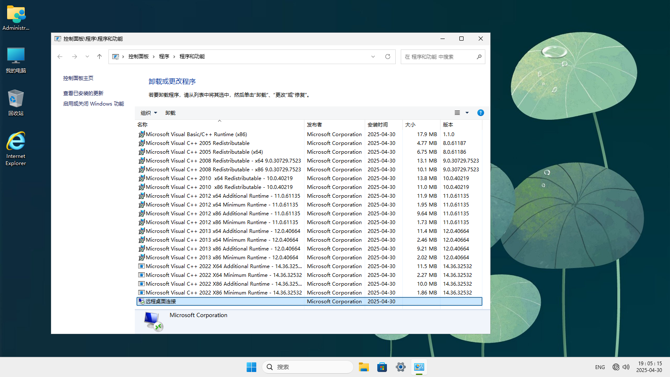Image resolution: width=670 pixels, height=377 pixels.
Task: Click the 卸载 toolbar button
Action: tap(170, 113)
